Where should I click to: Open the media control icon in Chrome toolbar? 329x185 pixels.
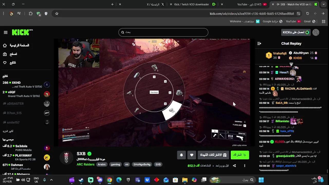point(19,14)
